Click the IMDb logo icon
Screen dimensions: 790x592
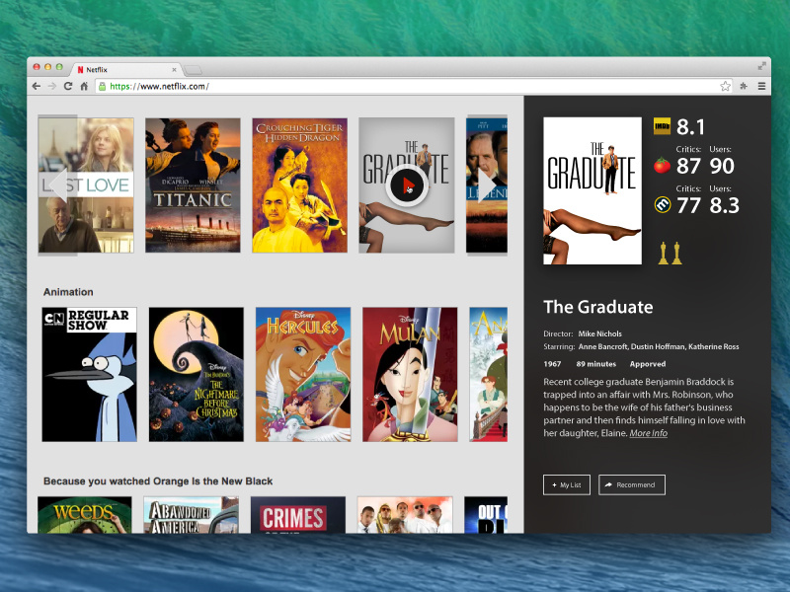pyautogui.click(x=662, y=126)
